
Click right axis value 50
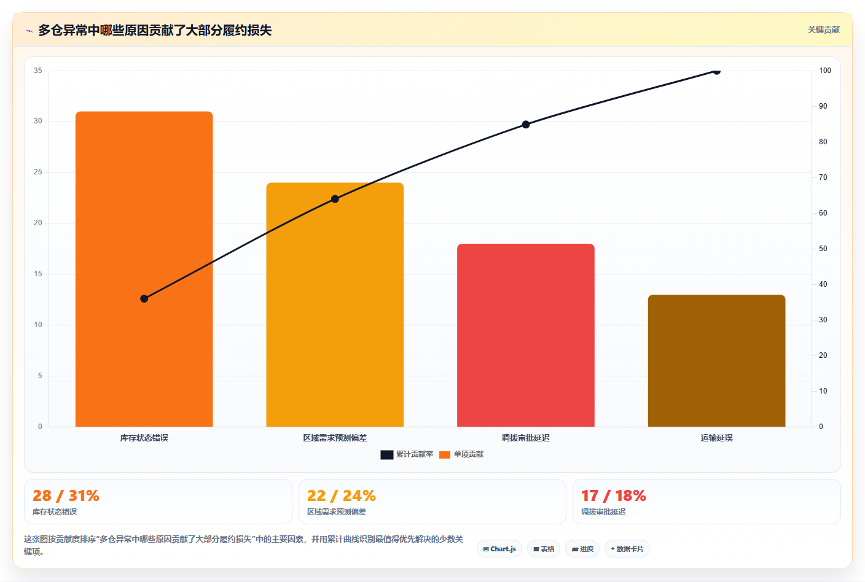click(x=823, y=249)
